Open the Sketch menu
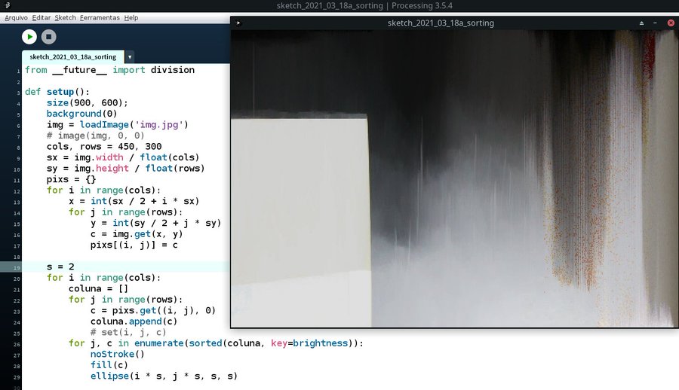679x390 pixels. point(65,17)
